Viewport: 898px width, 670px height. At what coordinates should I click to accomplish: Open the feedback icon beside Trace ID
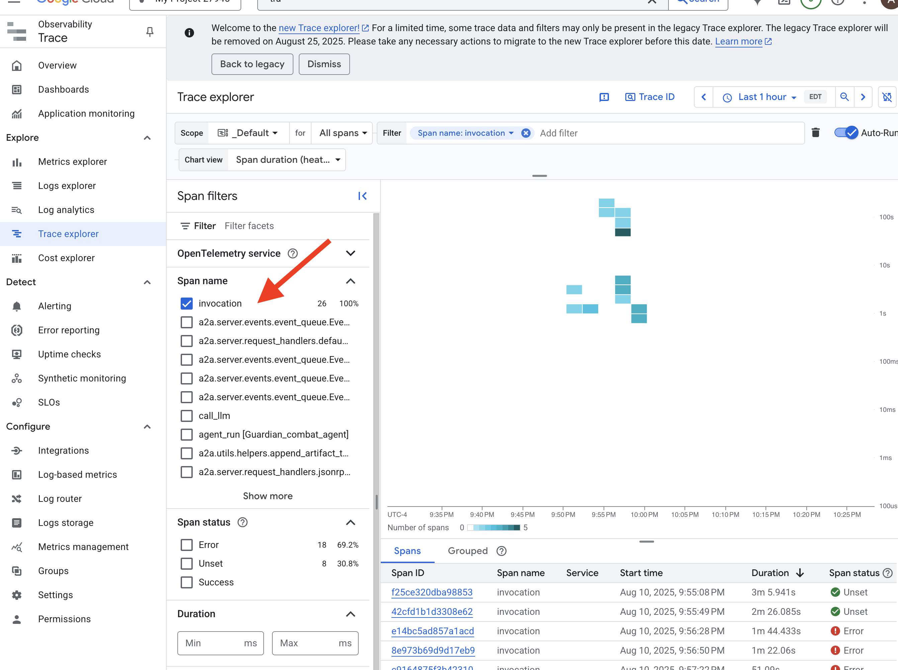(604, 97)
